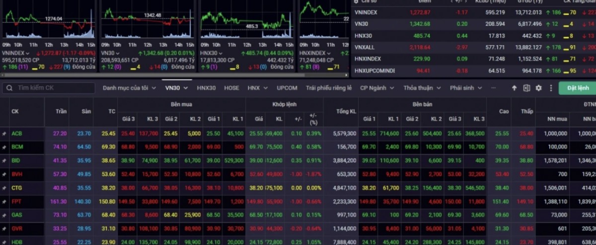
Task: Click the Bên bán header
Action: point(423,105)
